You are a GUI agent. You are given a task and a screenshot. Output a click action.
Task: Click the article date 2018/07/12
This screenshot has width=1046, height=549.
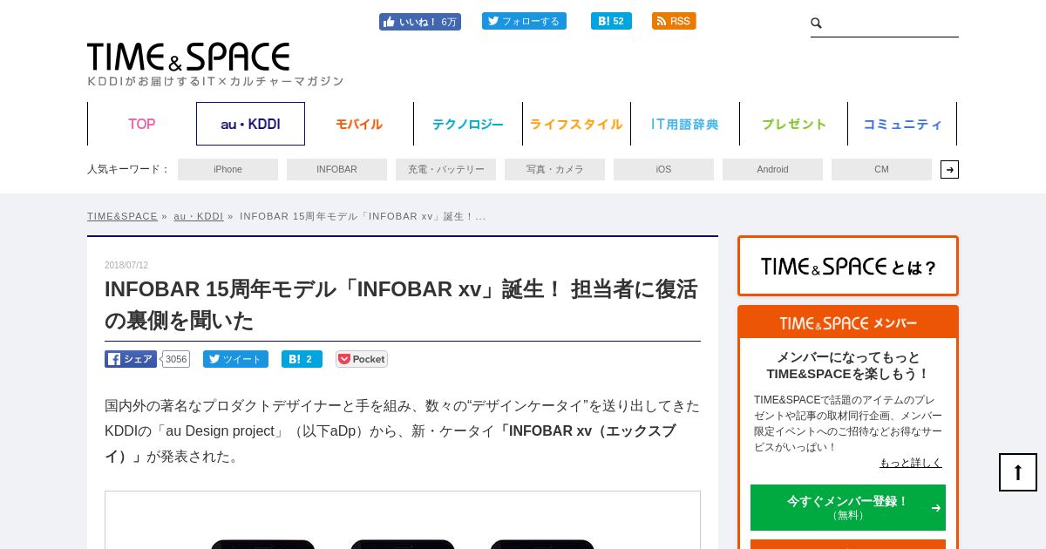coord(126,265)
